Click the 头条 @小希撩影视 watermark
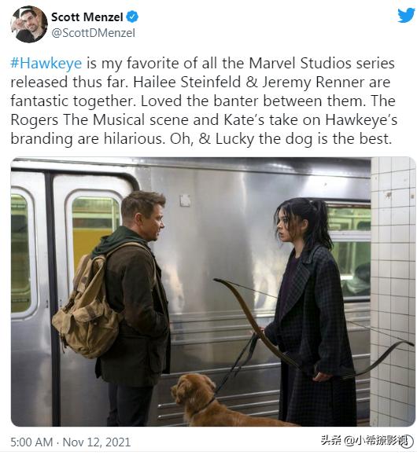417x455 pixels. [367, 441]
